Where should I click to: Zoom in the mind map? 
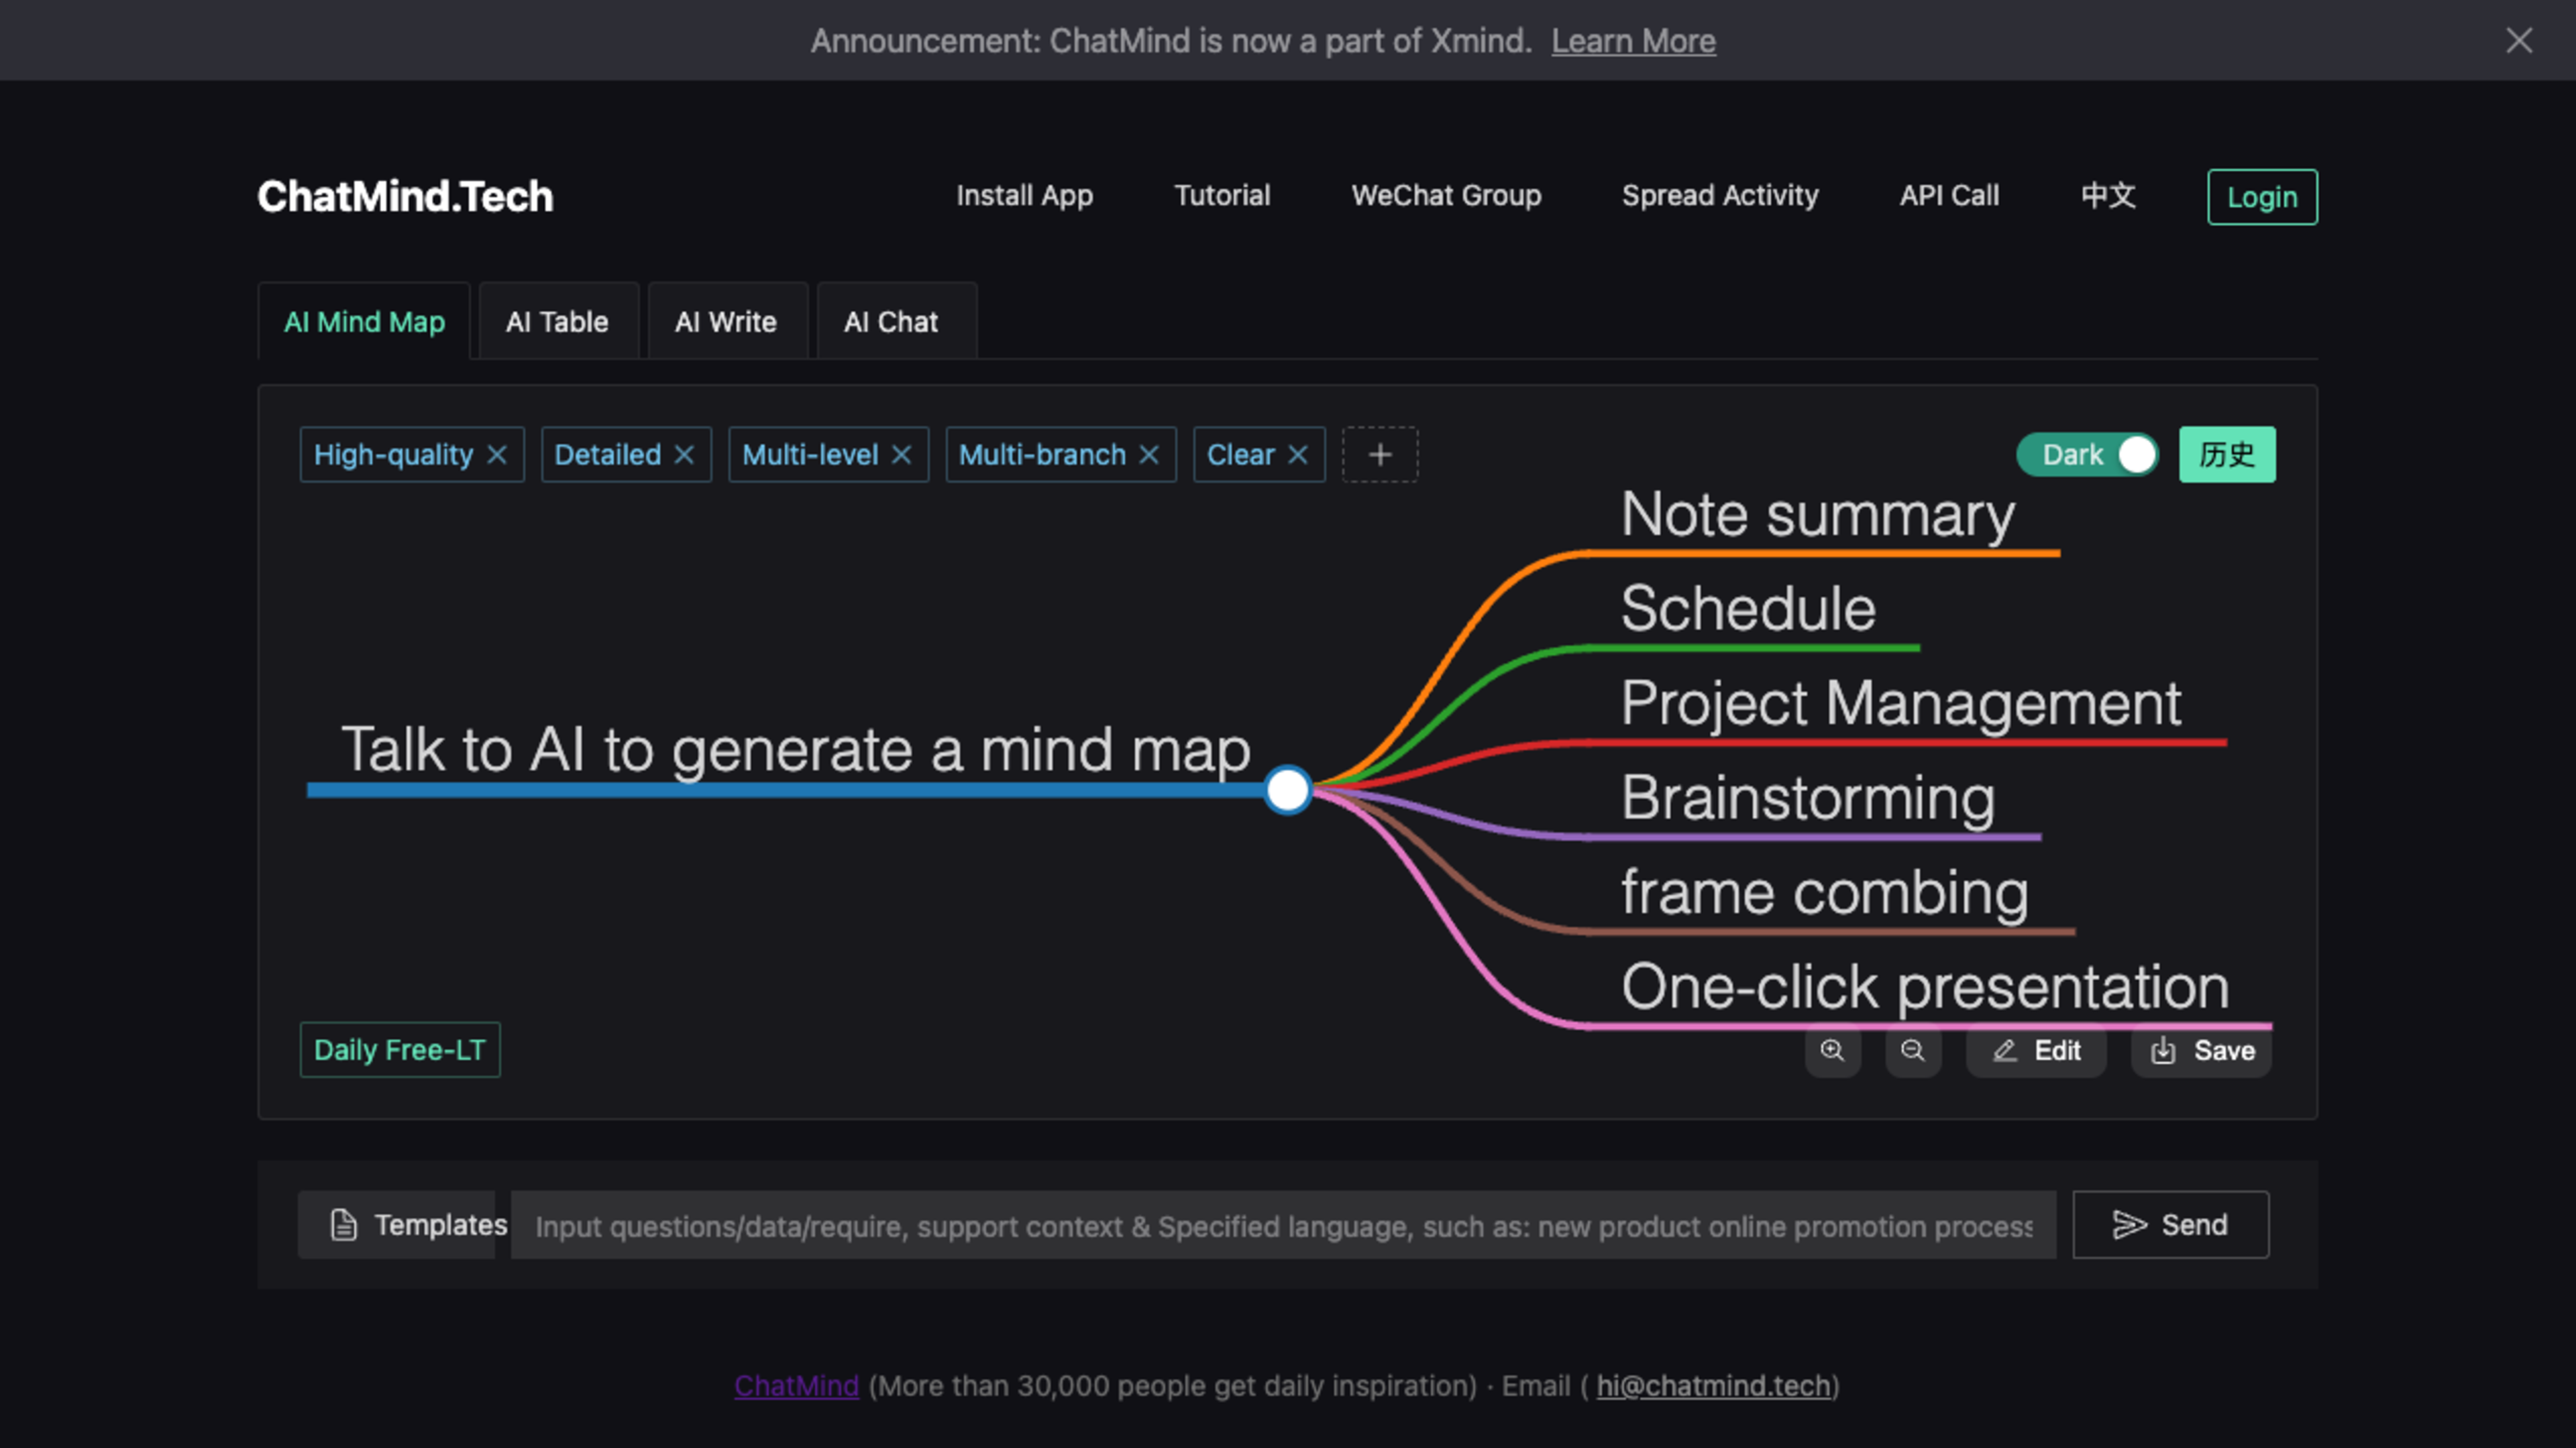[x=1832, y=1050]
